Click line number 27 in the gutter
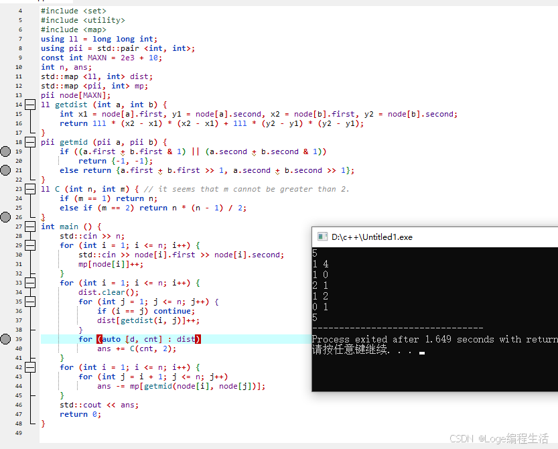This screenshot has height=449, width=558. pos(19,227)
